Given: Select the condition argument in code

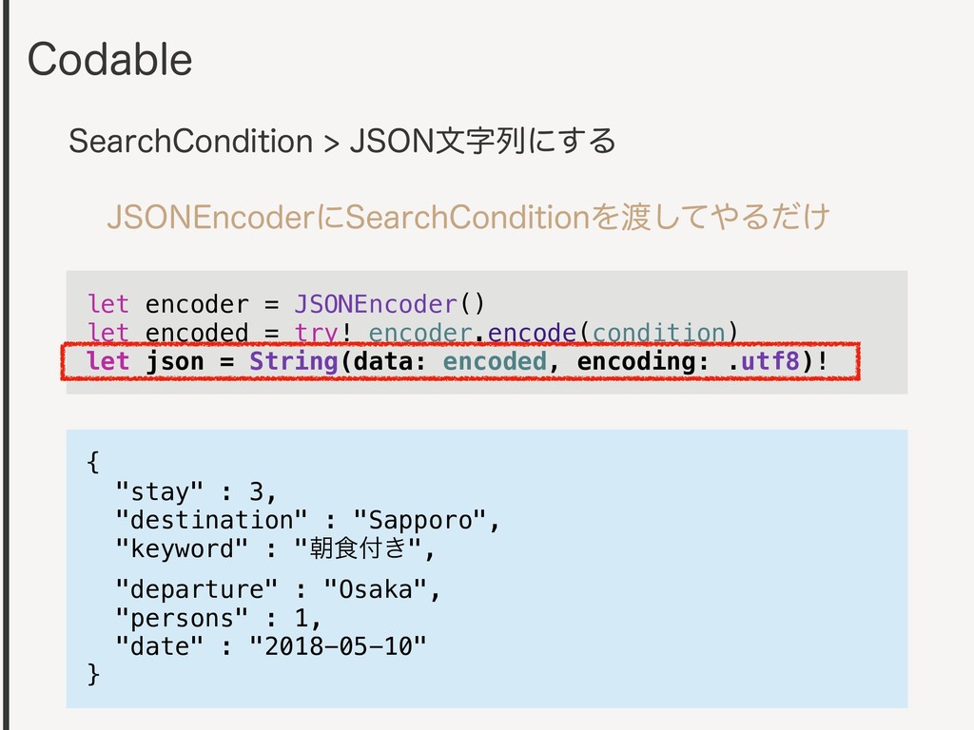Looking at the screenshot, I should tap(659, 333).
